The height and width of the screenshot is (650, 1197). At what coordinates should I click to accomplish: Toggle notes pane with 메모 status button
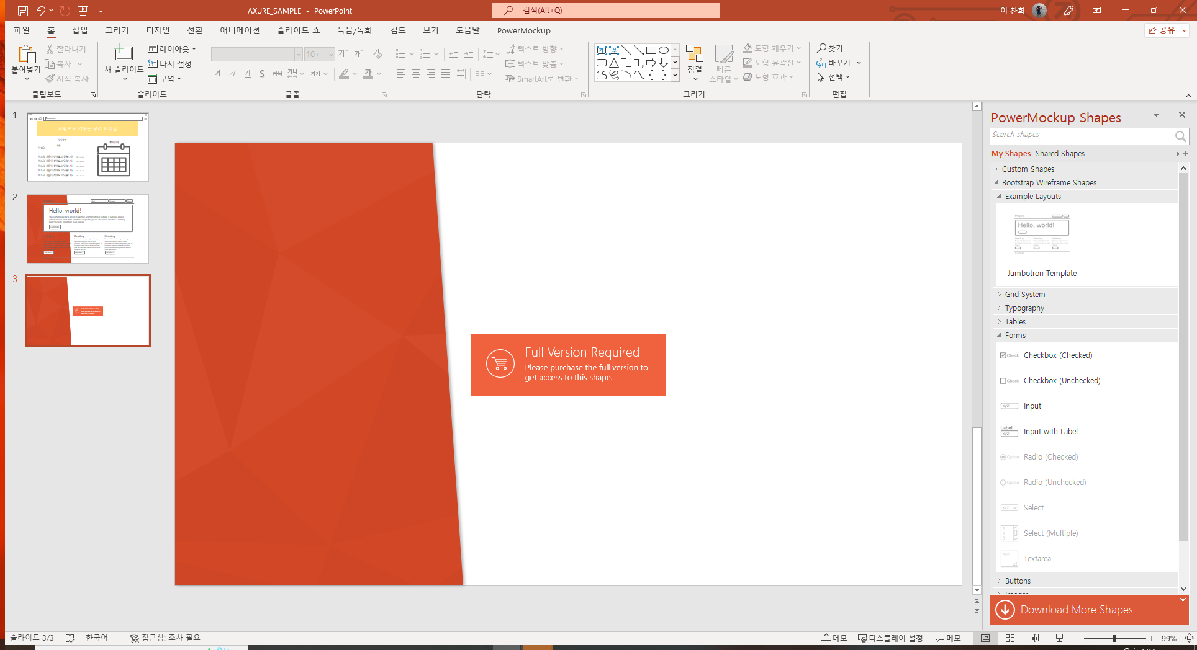point(834,638)
